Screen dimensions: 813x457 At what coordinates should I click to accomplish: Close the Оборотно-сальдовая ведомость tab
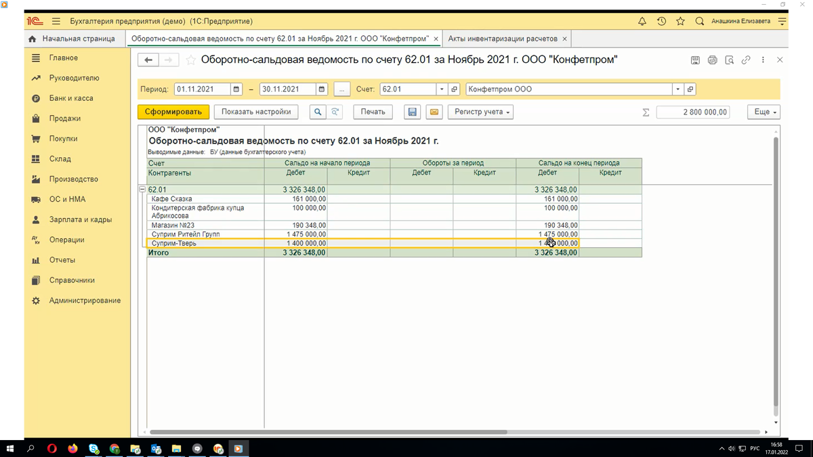coord(436,39)
